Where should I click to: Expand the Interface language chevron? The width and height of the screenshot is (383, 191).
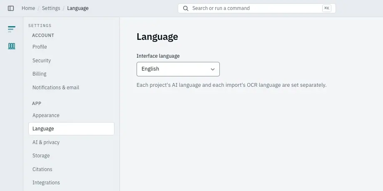(212, 69)
